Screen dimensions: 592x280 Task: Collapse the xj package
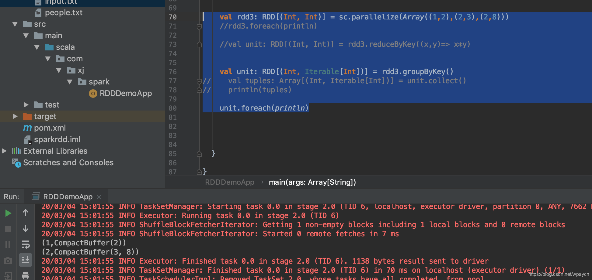(x=59, y=70)
